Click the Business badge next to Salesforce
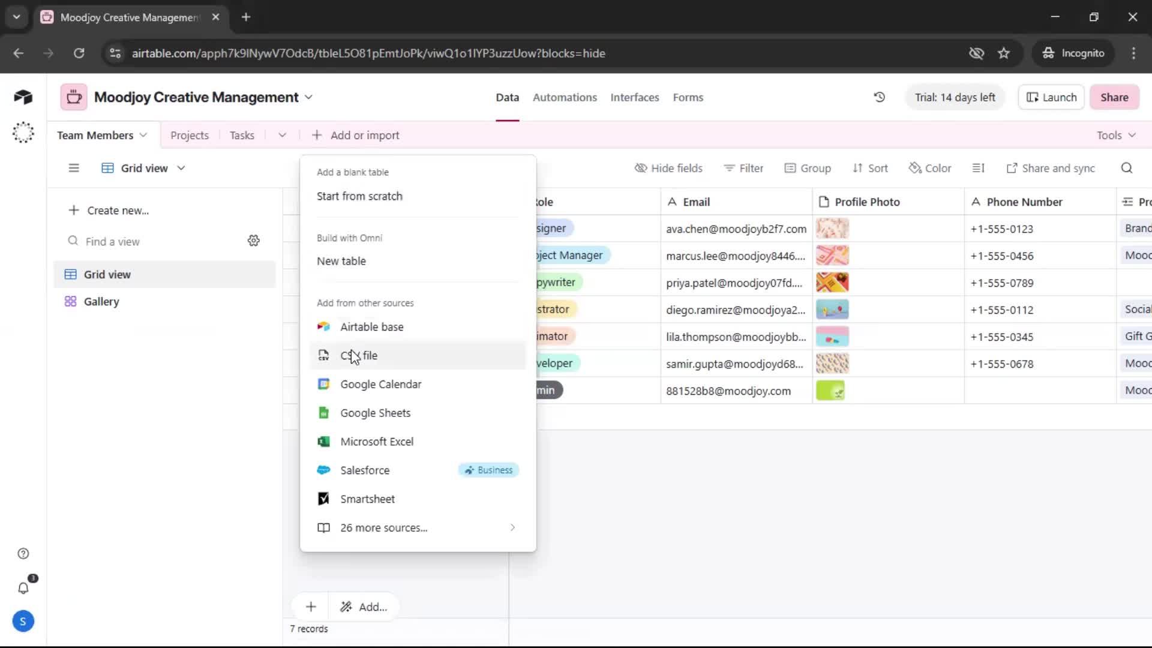This screenshot has width=1152, height=648. [x=488, y=470]
